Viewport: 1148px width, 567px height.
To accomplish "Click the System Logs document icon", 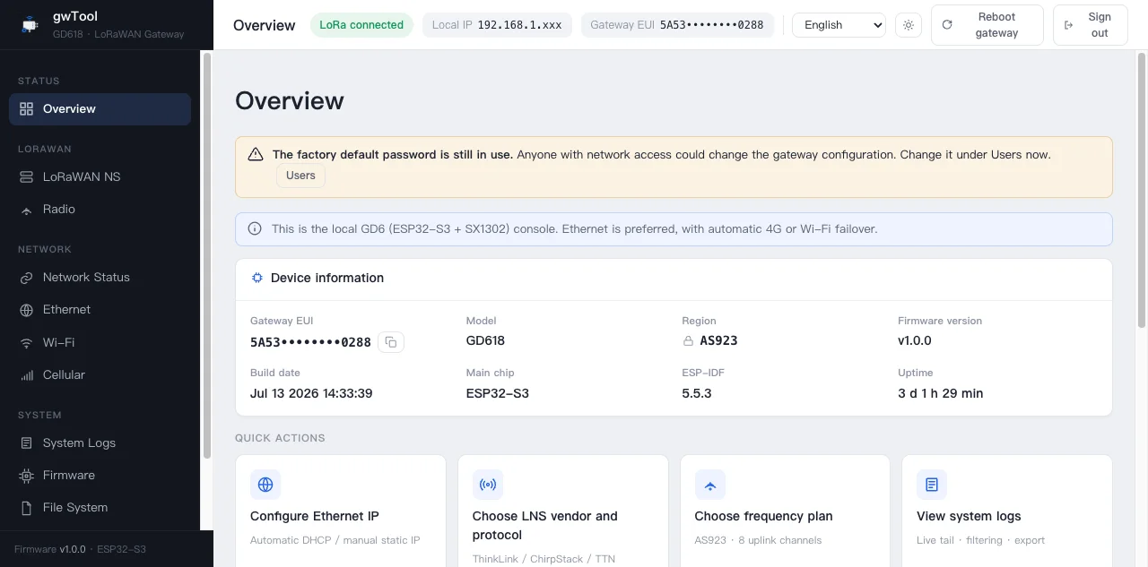I will coord(26,443).
